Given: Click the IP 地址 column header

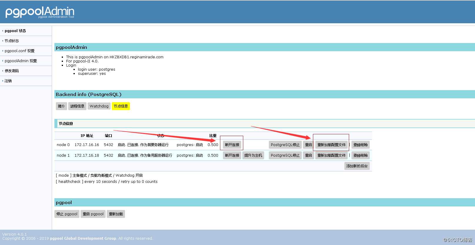Looking at the screenshot, I should point(87,136).
